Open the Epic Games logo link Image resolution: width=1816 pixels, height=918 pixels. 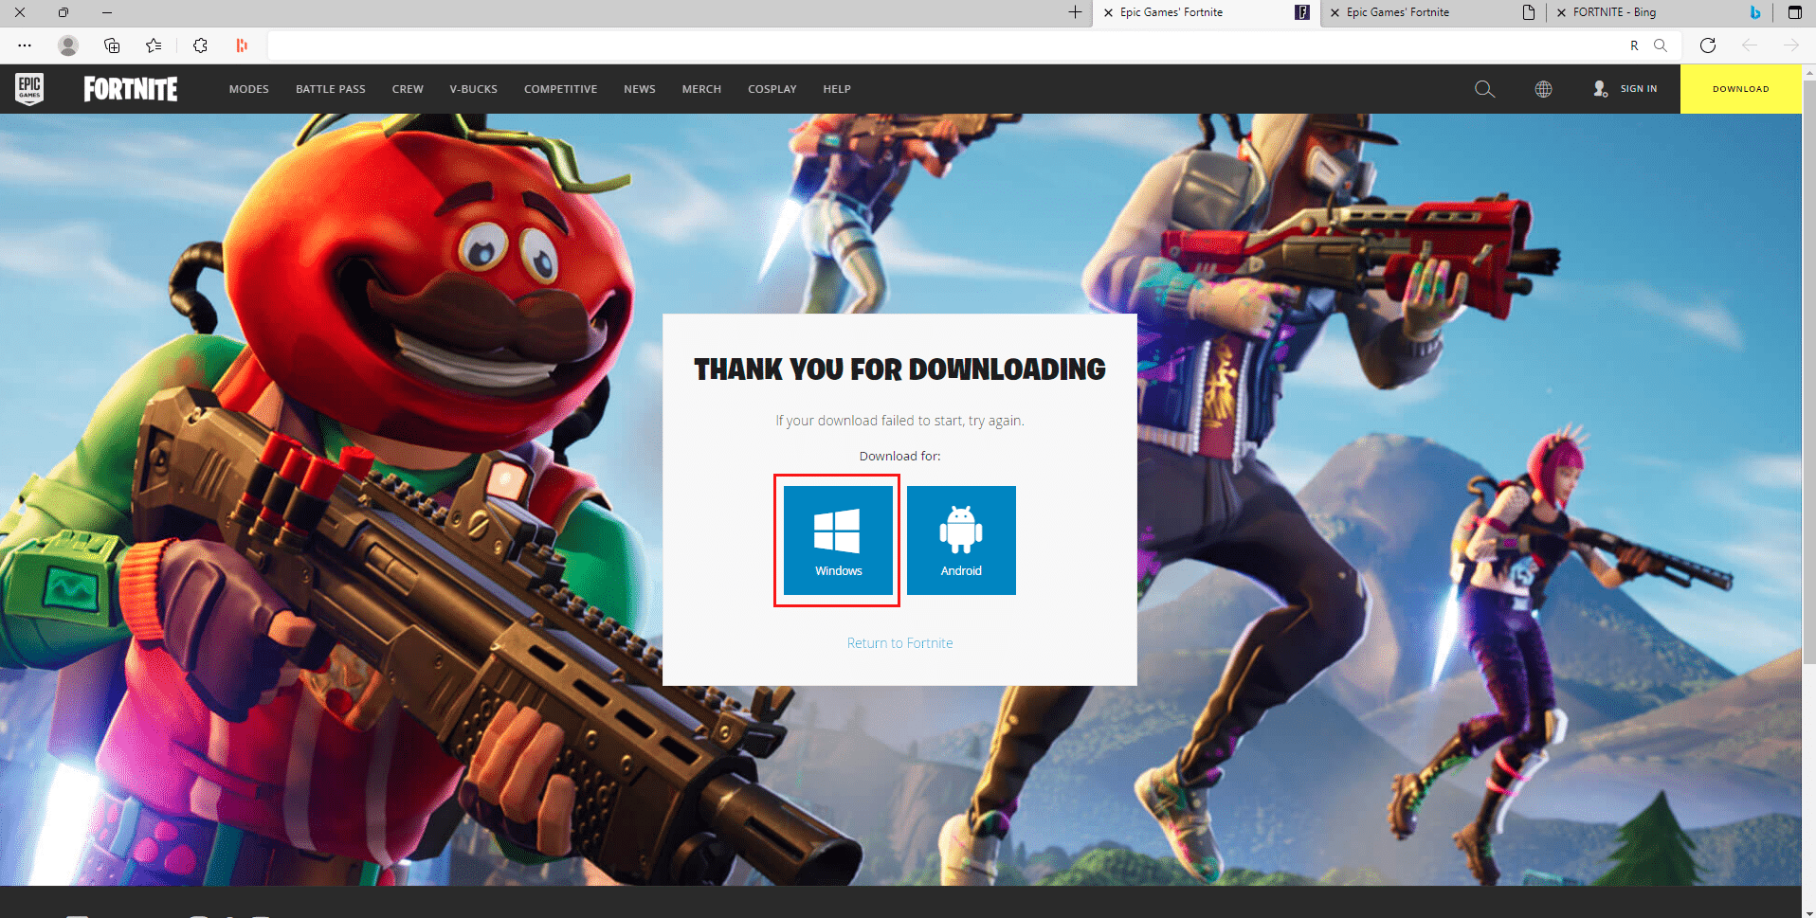[29, 89]
